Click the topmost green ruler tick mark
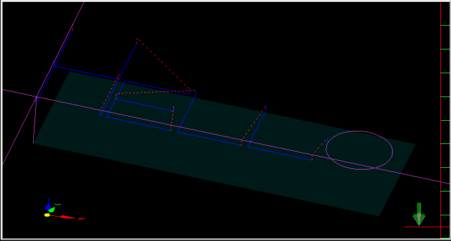Screen dimensions: 451x241 coord(445,26)
